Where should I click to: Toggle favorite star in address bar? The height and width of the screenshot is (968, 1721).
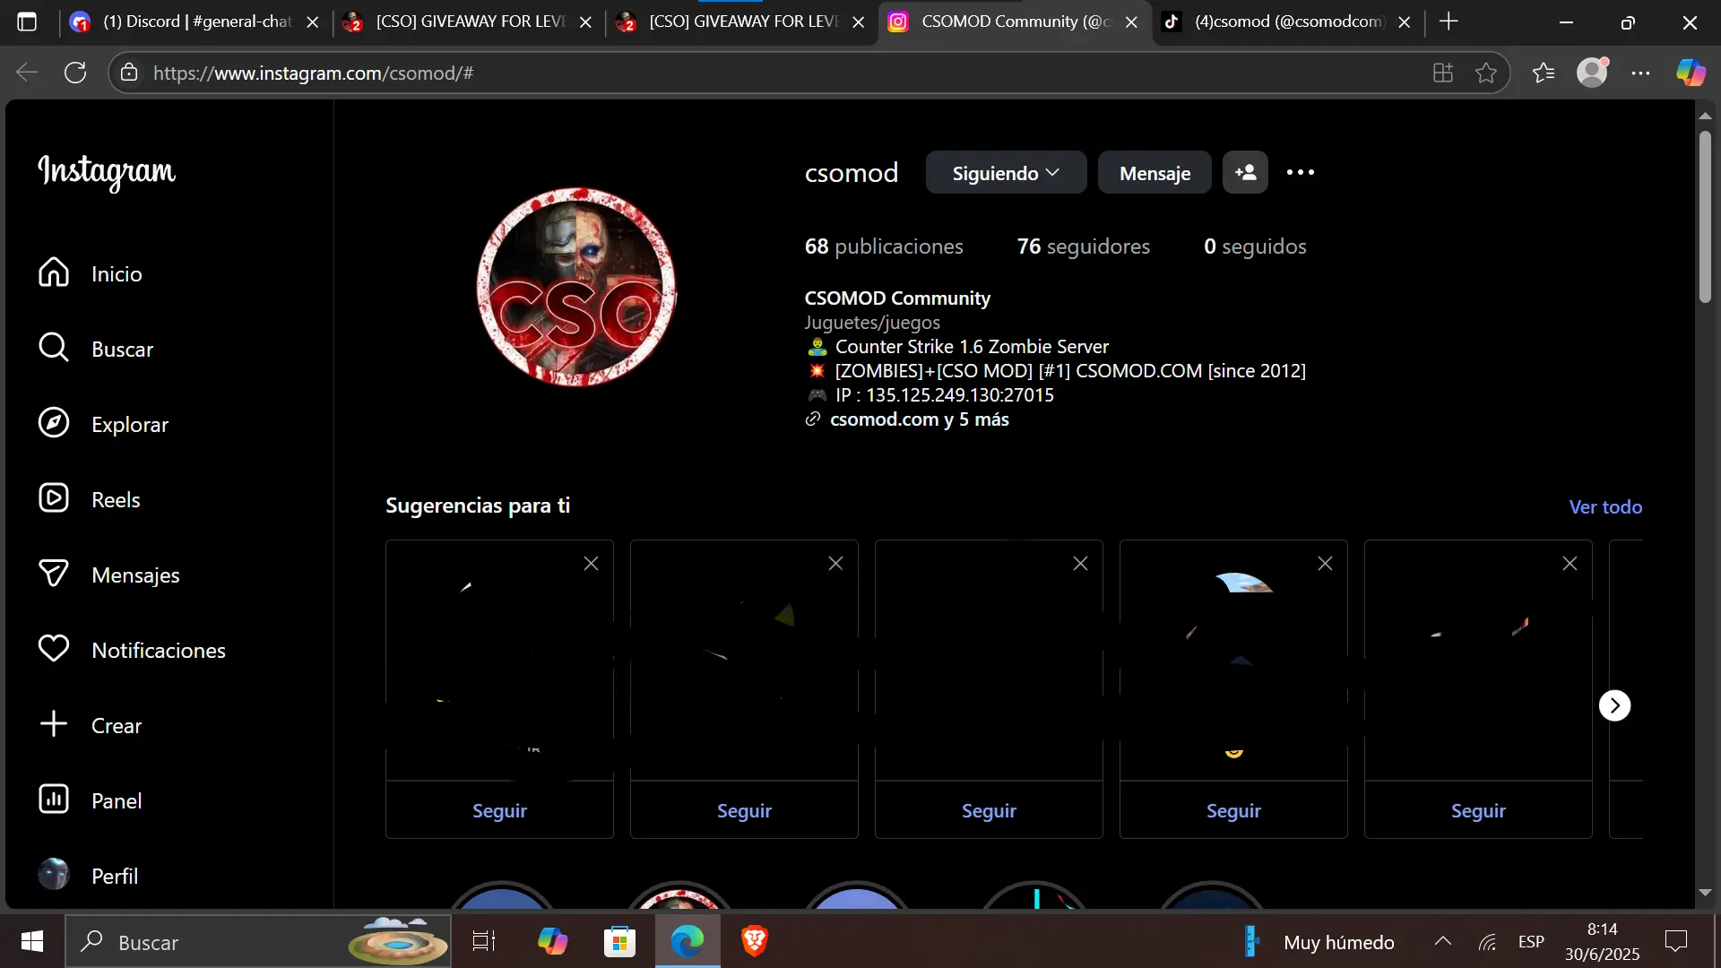pos(1486,73)
